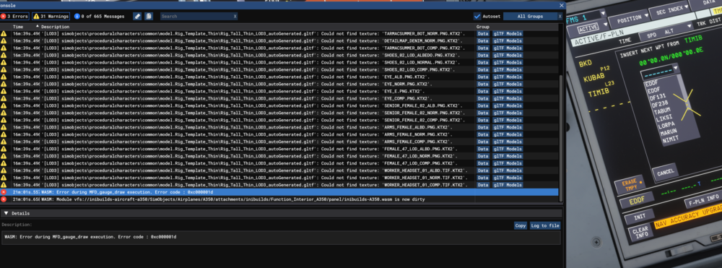Select TABUM from the waypoint list
The height and width of the screenshot is (268, 722).
pyautogui.click(x=661, y=111)
